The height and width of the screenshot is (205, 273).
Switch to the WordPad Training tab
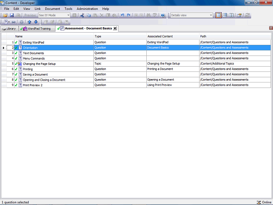(x=37, y=29)
